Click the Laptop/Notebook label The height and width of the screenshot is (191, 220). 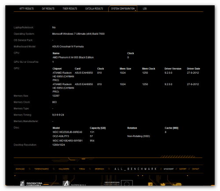24,28
